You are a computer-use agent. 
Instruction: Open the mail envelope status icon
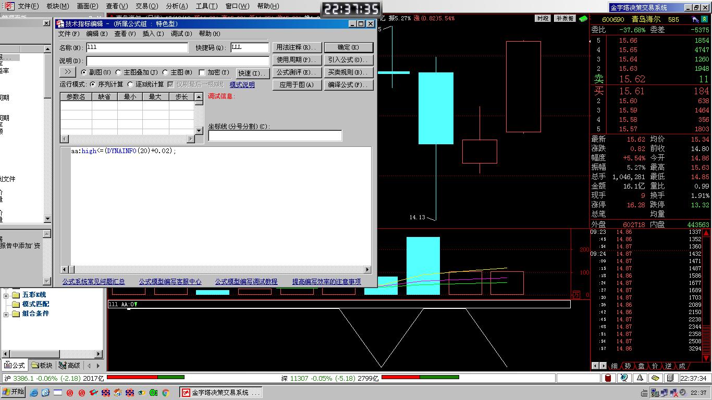tap(655, 378)
